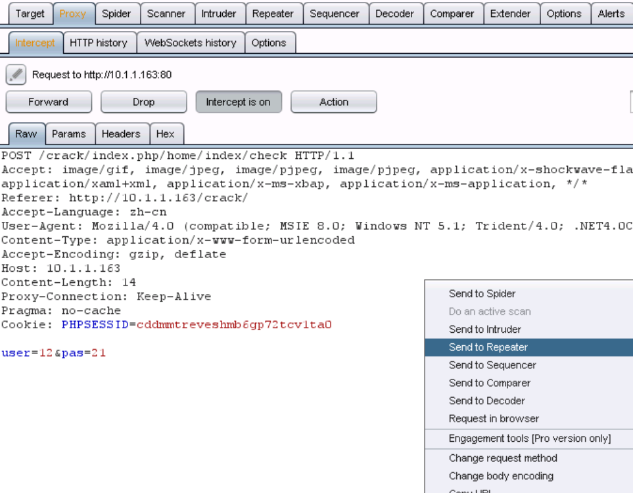Choose Request in browser from context menu
The width and height of the screenshot is (633, 493).
point(529,419)
